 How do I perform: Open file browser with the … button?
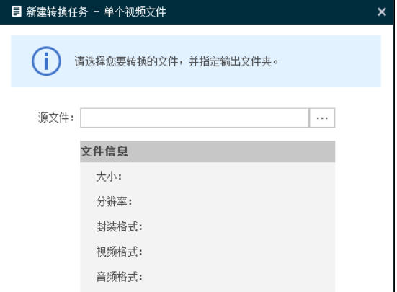pos(322,118)
